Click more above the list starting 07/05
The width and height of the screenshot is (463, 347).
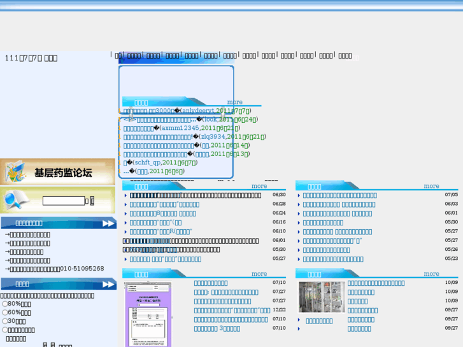click(x=431, y=186)
